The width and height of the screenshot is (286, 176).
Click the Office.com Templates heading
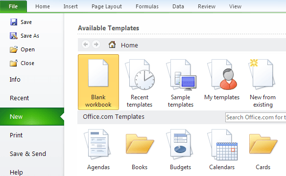(114, 117)
